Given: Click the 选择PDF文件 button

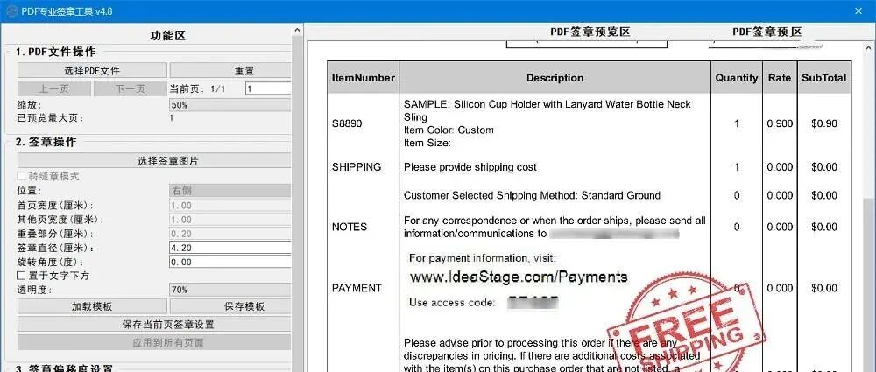Looking at the screenshot, I should (92, 71).
